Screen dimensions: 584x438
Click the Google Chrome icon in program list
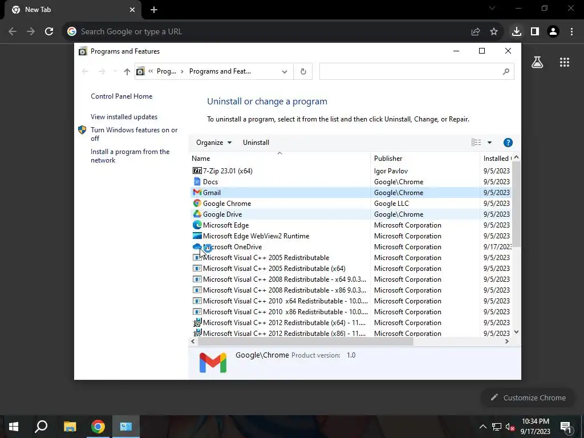[x=197, y=204]
